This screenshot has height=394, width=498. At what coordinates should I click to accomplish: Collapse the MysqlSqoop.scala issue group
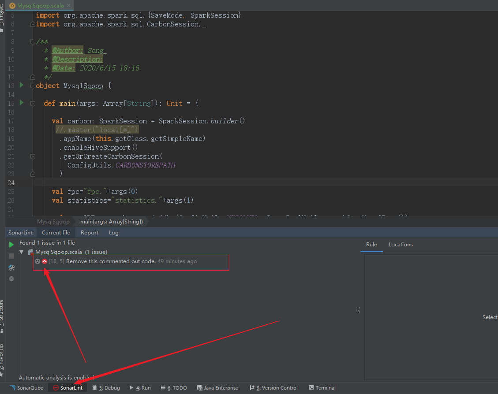point(21,252)
